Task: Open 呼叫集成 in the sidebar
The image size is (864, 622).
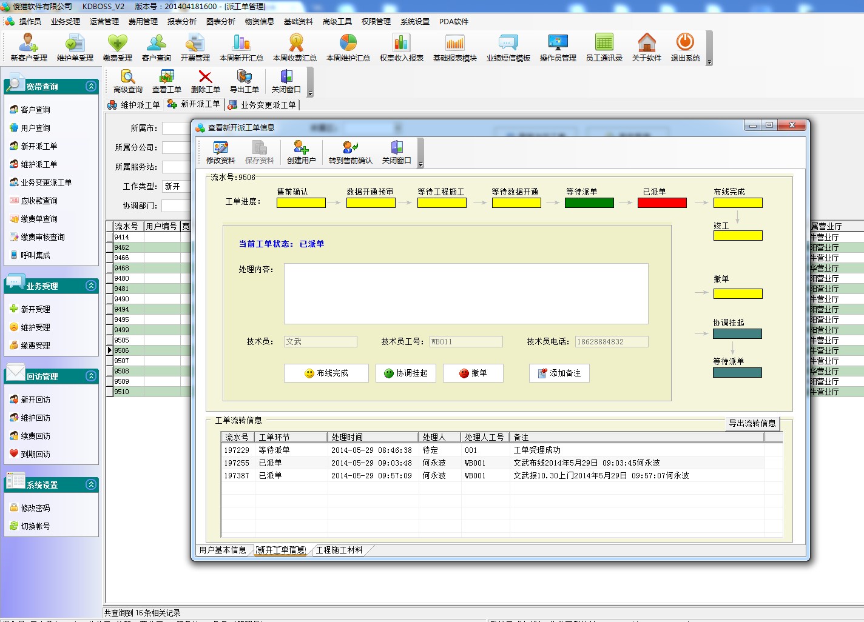Action: click(35, 255)
